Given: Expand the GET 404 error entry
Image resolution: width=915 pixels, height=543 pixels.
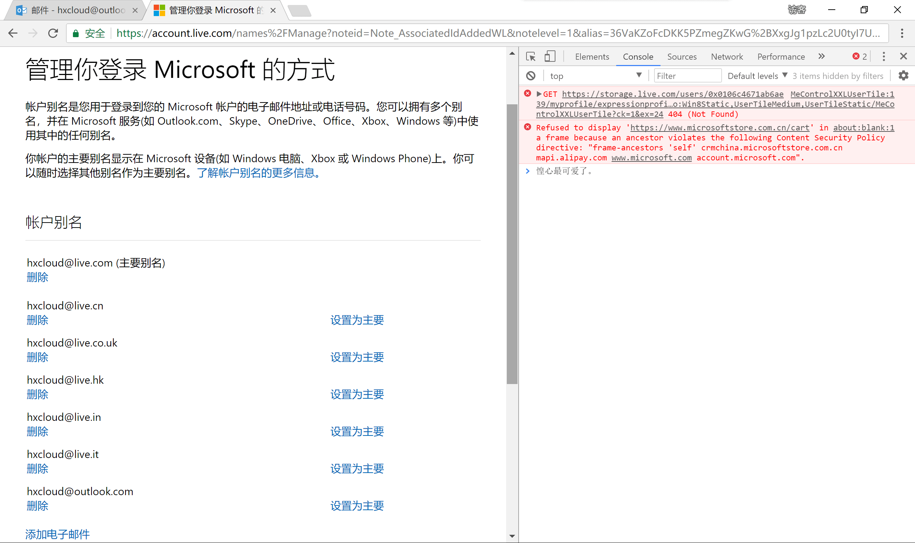Looking at the screenshot, I should coord(539,94).
